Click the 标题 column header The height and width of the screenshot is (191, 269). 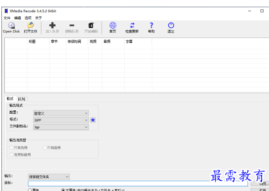pos(38,41)
